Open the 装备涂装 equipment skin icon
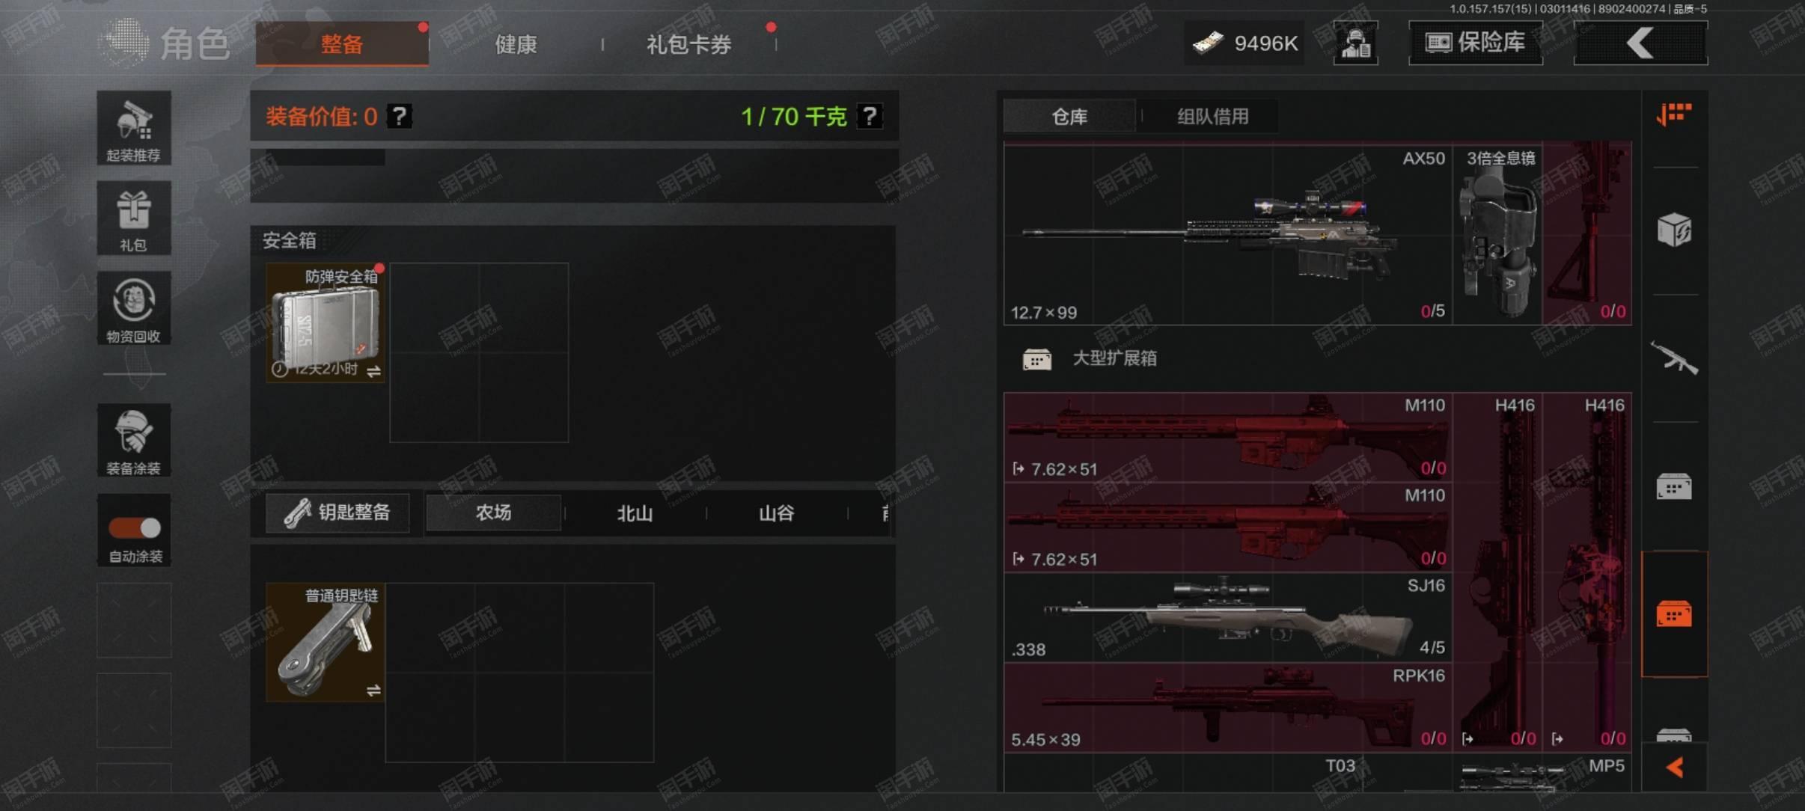The image size is (1805, 811). click(134, 440)
